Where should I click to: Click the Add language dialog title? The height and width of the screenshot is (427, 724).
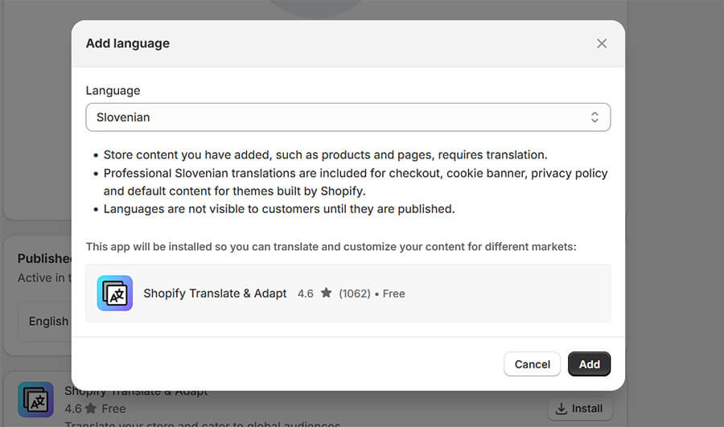(128, 43)
